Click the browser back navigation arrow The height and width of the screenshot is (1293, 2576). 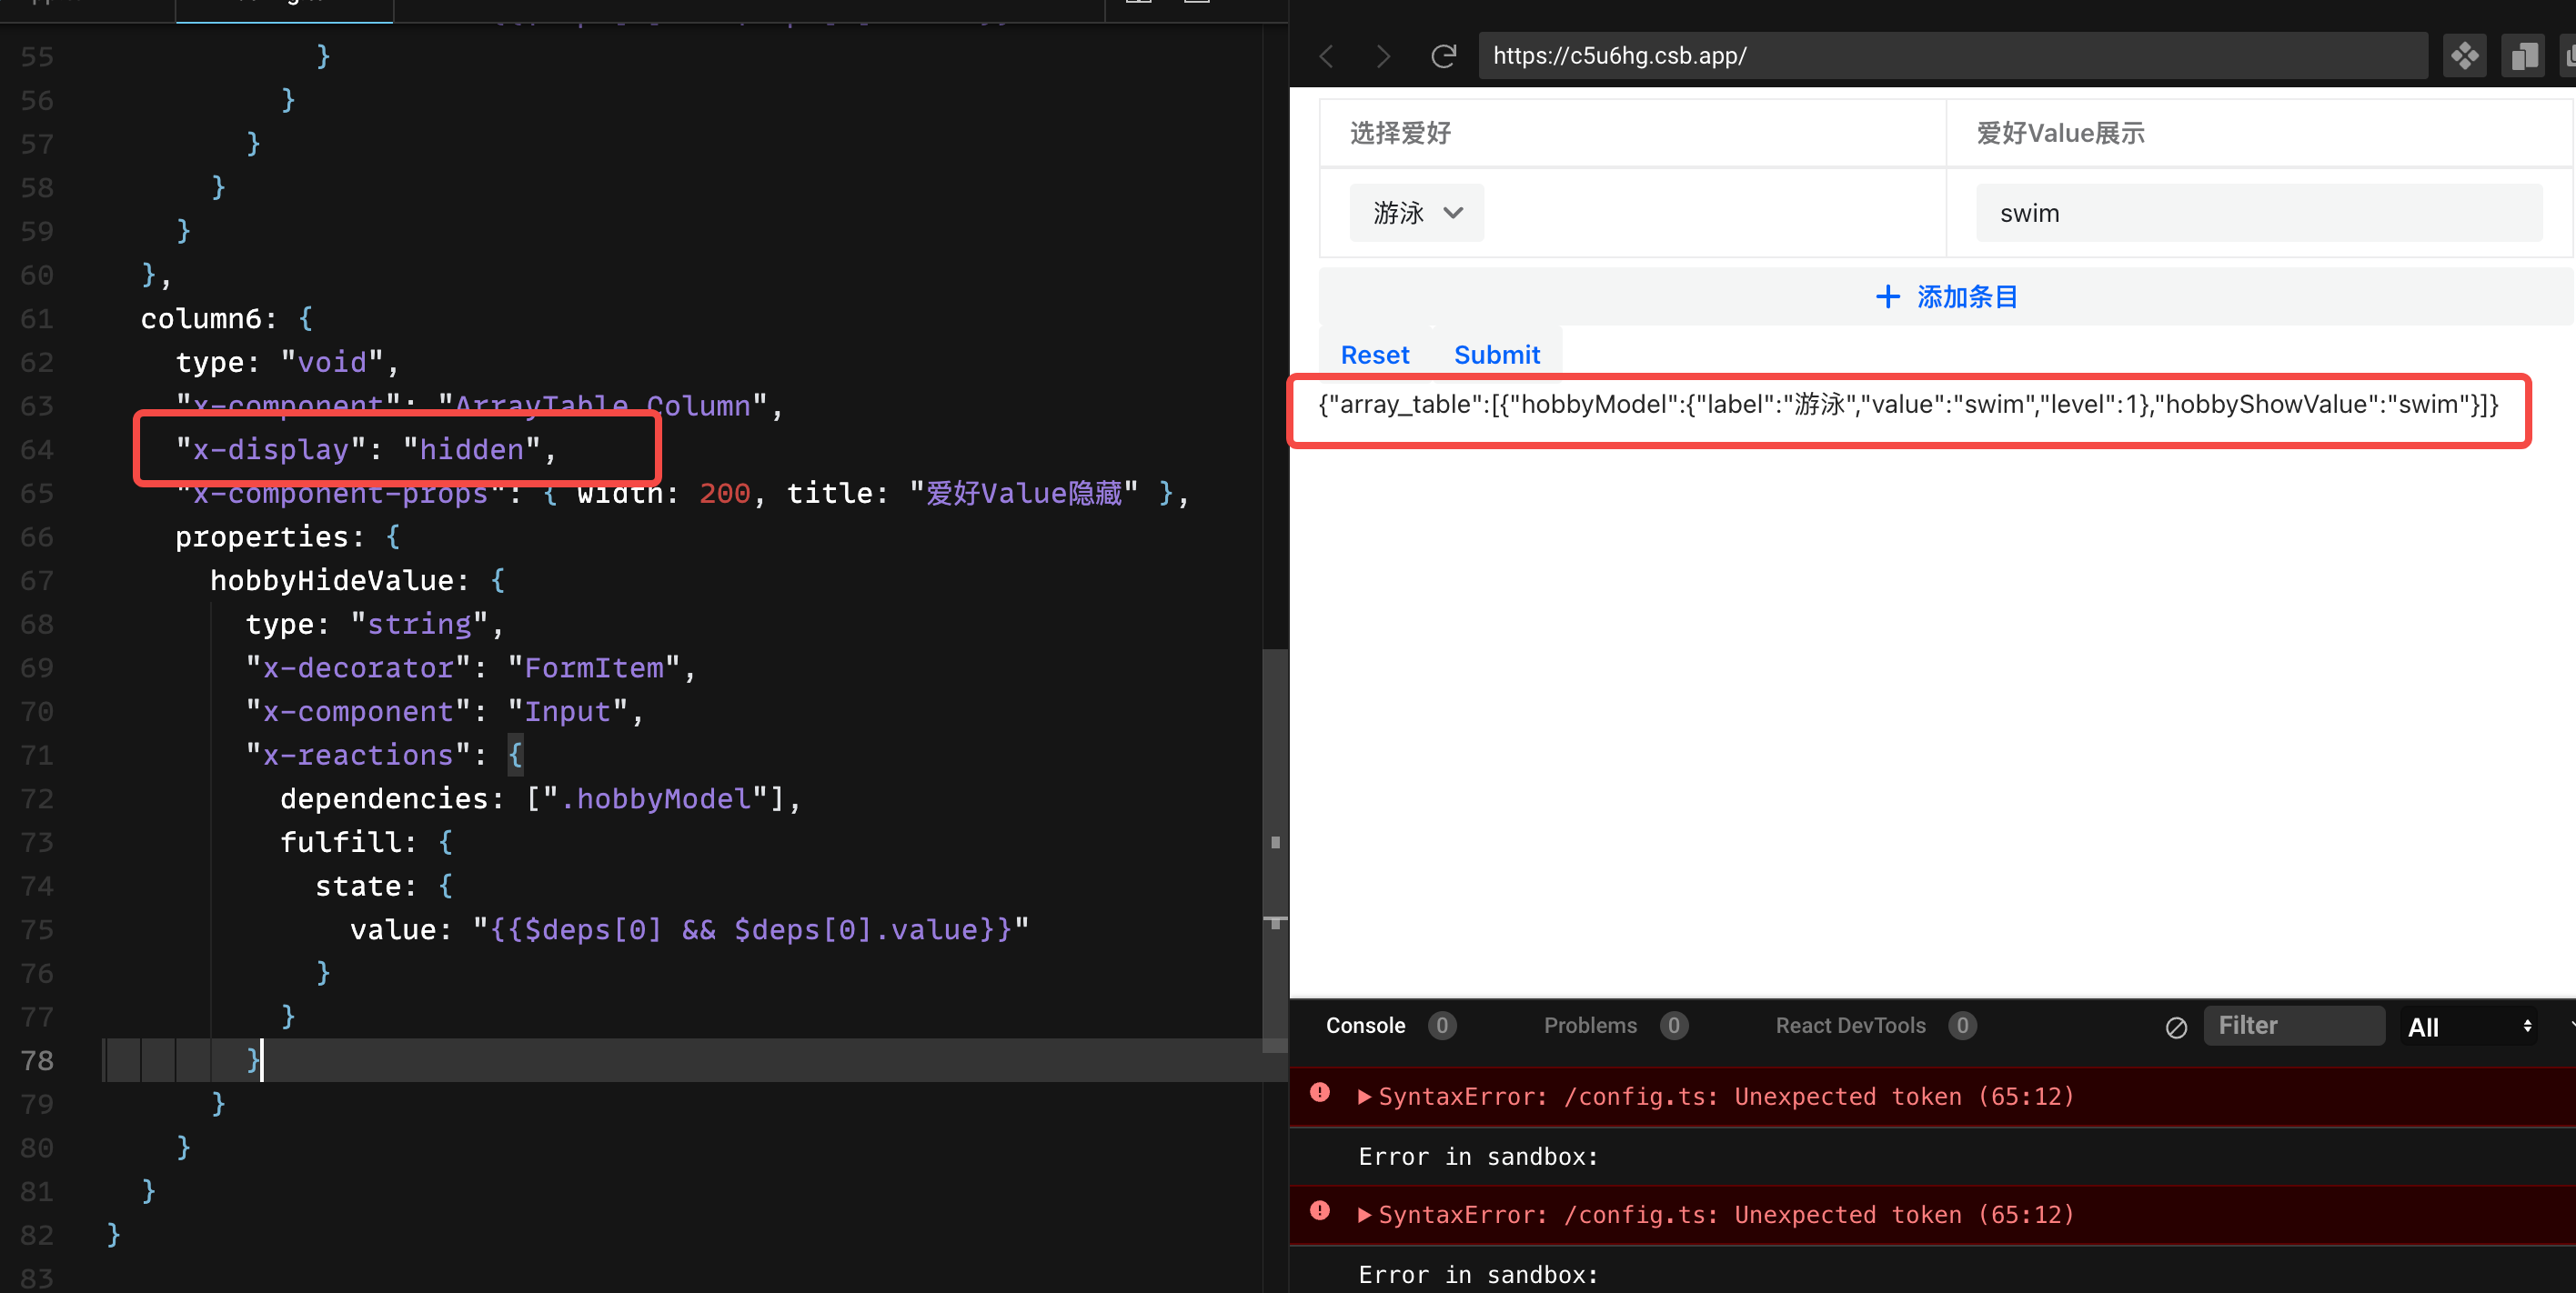coord(1326,56)
